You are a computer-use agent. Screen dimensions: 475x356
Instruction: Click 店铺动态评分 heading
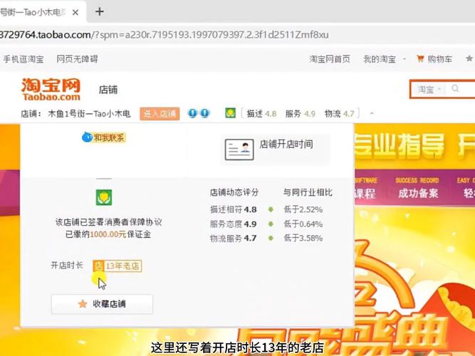click(x=234, y=192)
